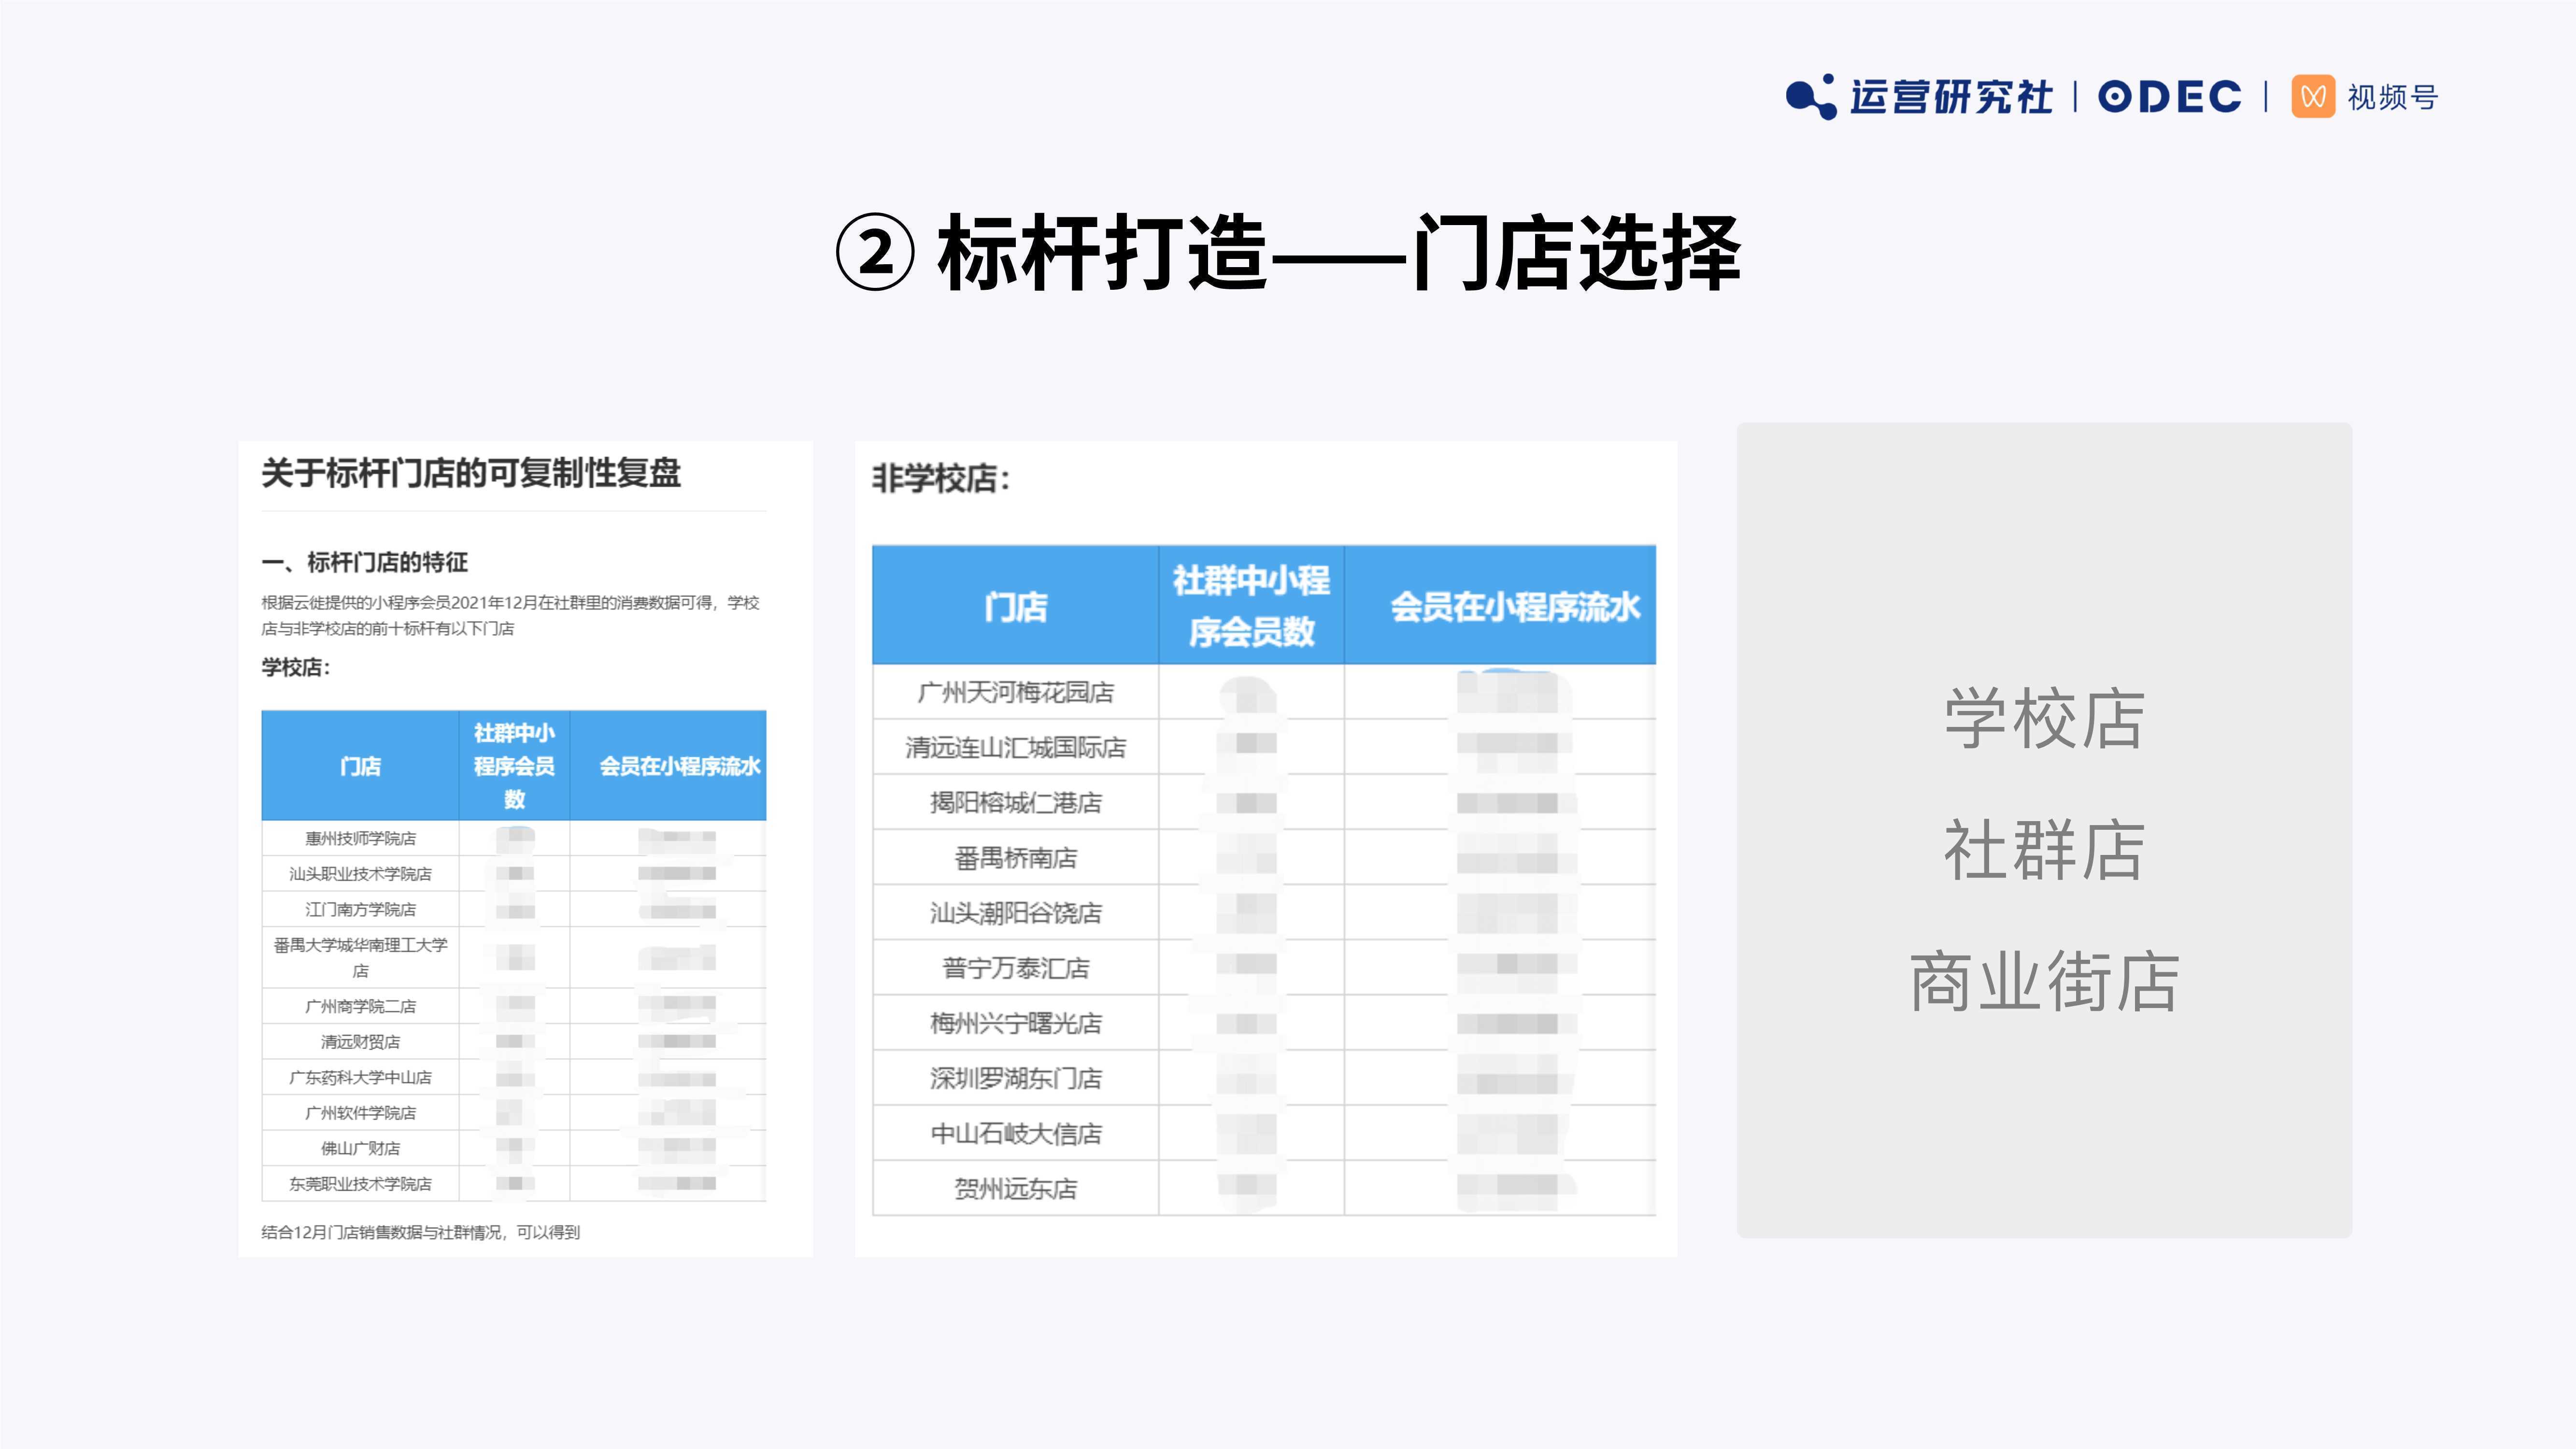
Task: Select row 东莞职业技术学院店
Action: pos(514,1184)
